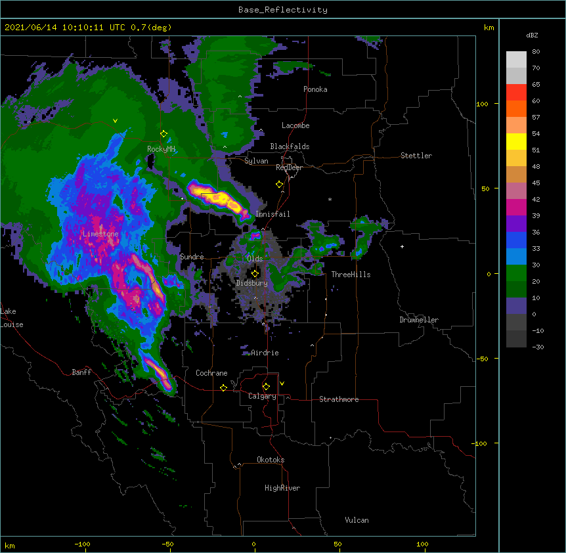Click the Lake Louise label
Viewport: 566px width, 553px height.
(12, 318)
